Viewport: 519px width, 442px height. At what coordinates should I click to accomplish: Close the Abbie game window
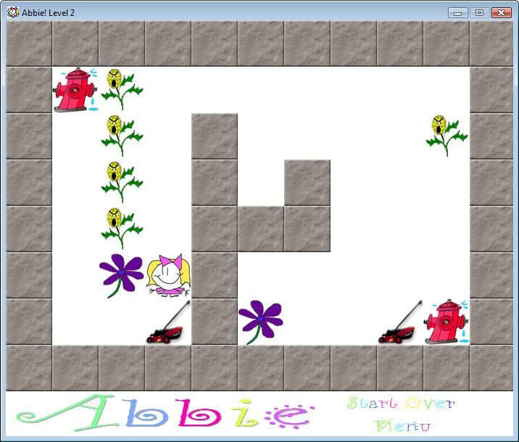[501, 13]
